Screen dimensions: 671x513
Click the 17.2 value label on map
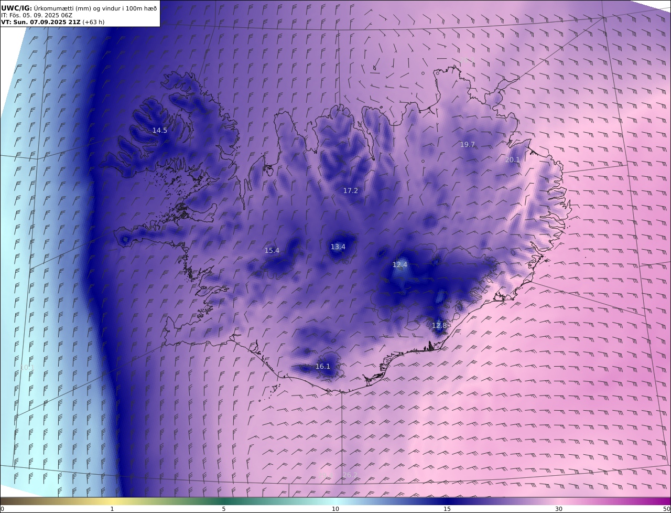pyautogui.click(x=351, y=191)
